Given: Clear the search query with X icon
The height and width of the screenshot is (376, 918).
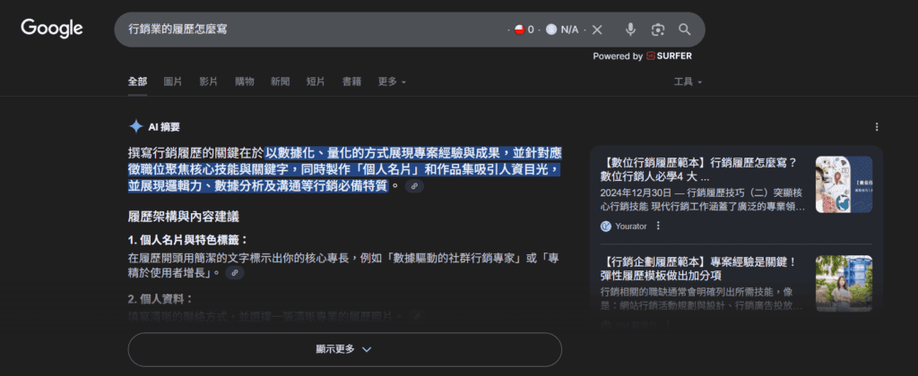Looking at the screenshot, I should coord(596,30).
